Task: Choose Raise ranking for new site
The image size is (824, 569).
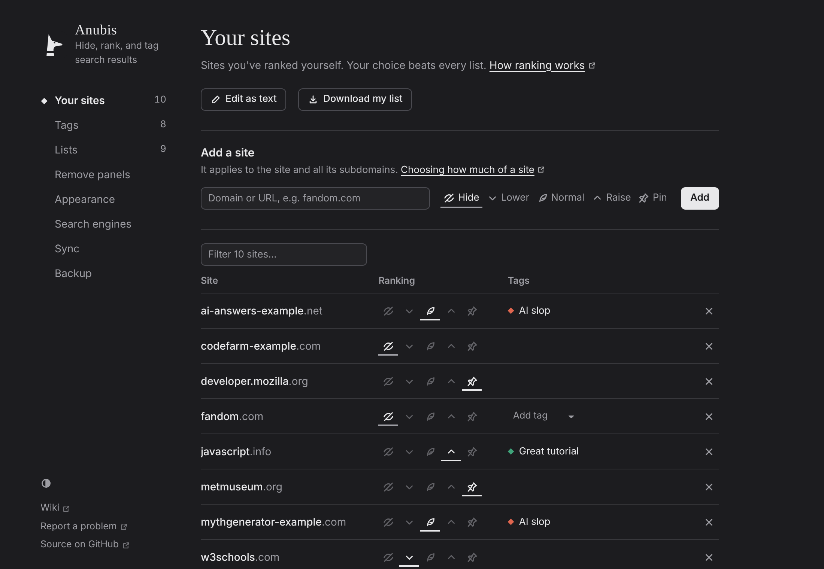Action: point(612,198)
